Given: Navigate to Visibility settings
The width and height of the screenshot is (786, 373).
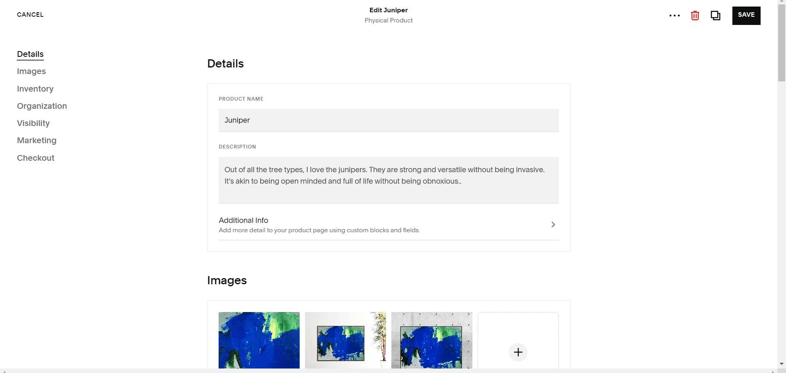Looking at the screenshot, I should [x=33, y=123].
